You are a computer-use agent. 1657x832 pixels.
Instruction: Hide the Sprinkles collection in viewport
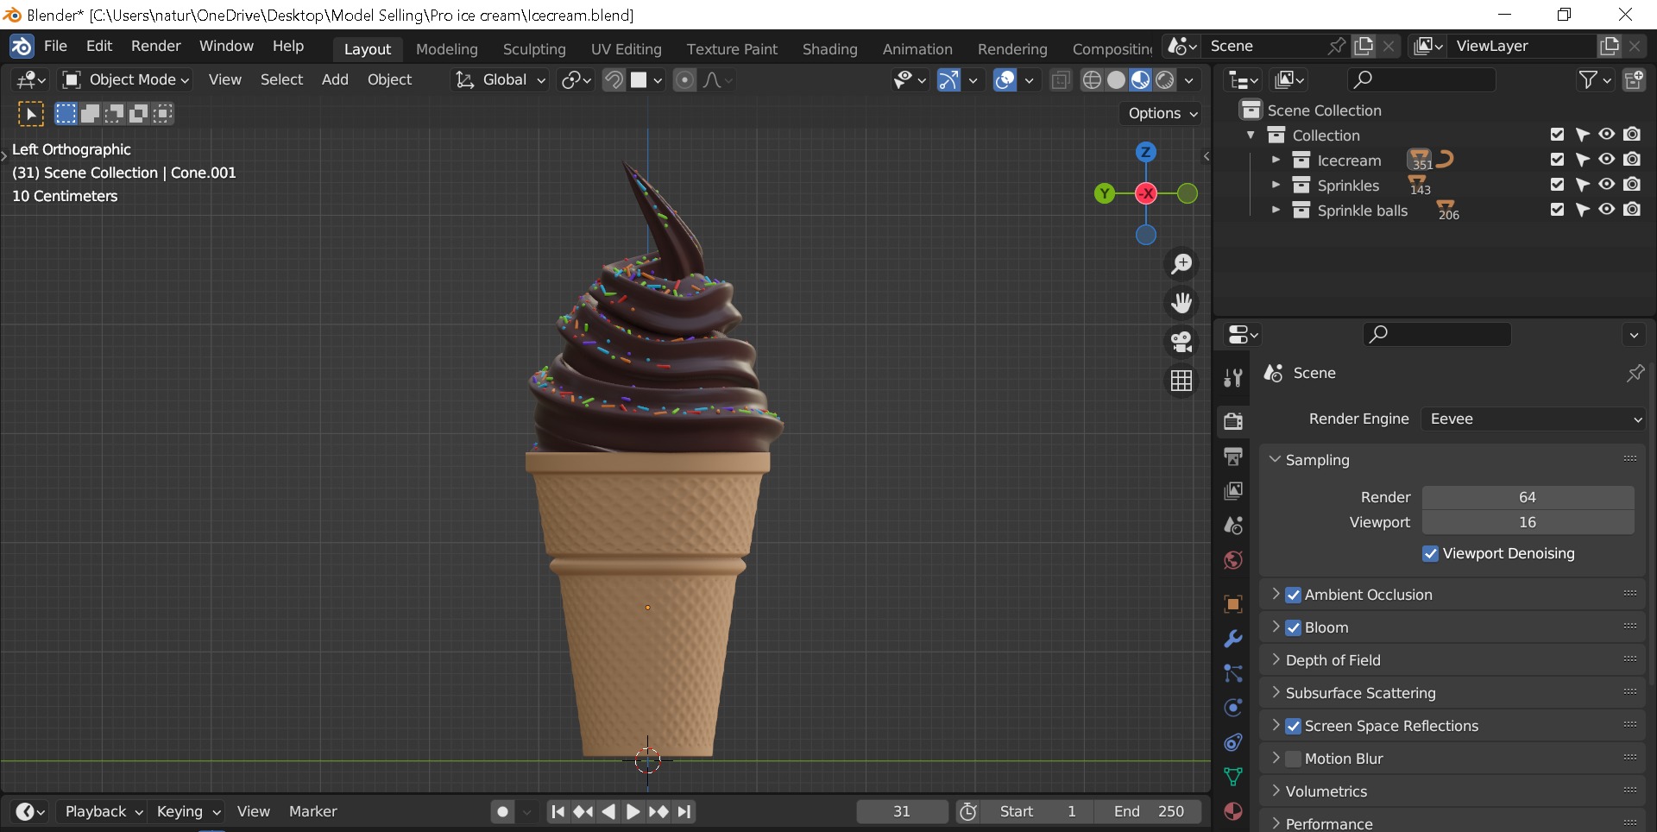click(x=1606, y=185)
